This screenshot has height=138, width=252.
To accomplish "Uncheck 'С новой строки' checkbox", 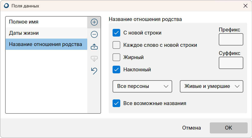I will (x=116, y=33).
